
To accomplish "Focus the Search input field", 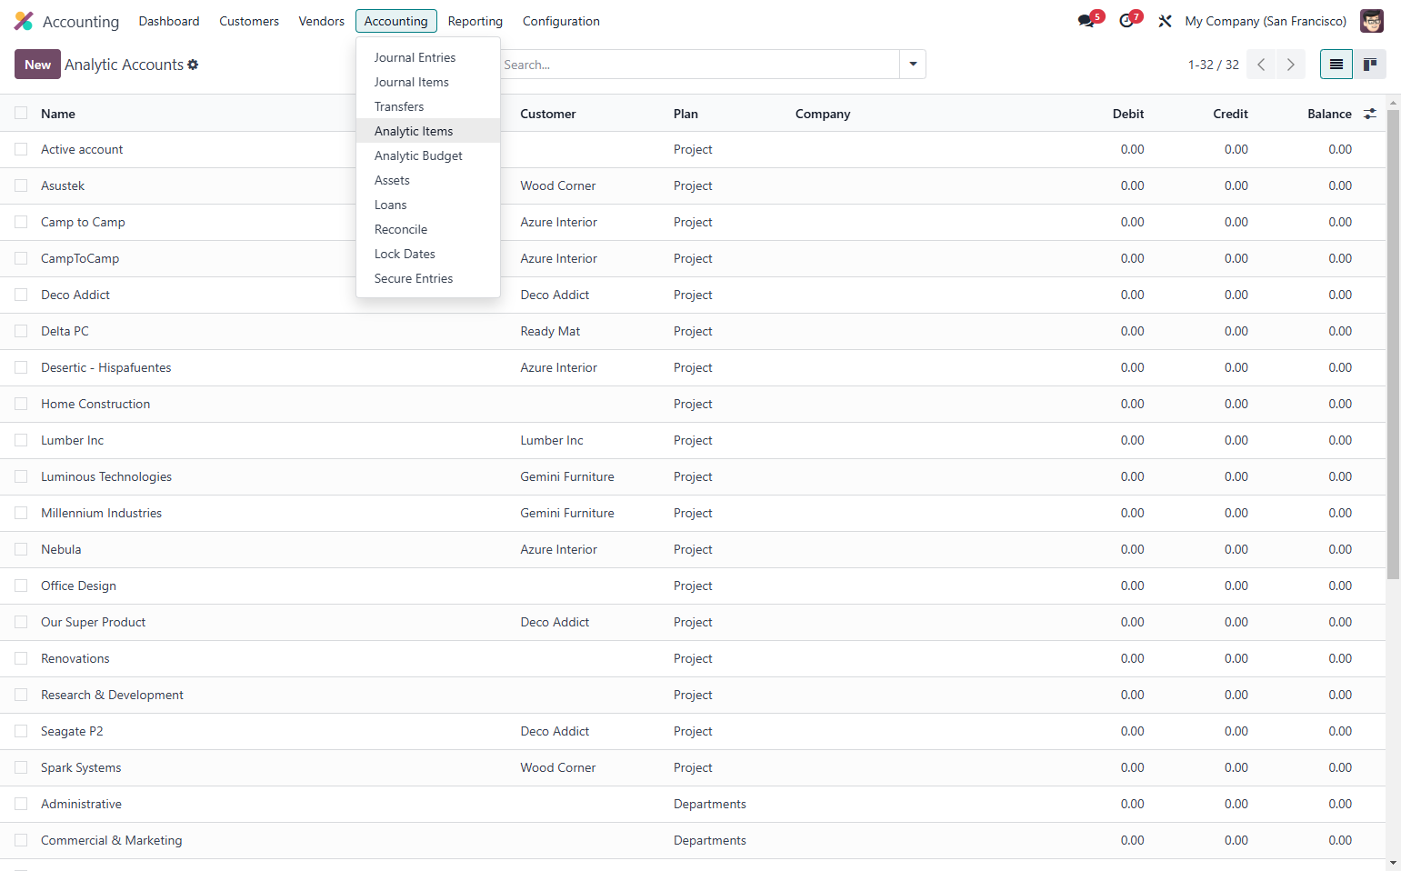I will click(698, 65).
